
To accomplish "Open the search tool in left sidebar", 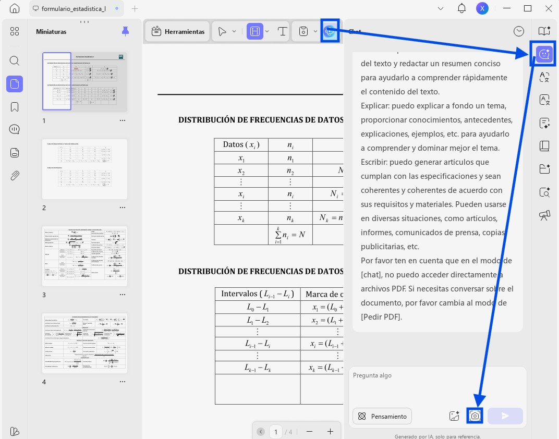I will [14, 60].
